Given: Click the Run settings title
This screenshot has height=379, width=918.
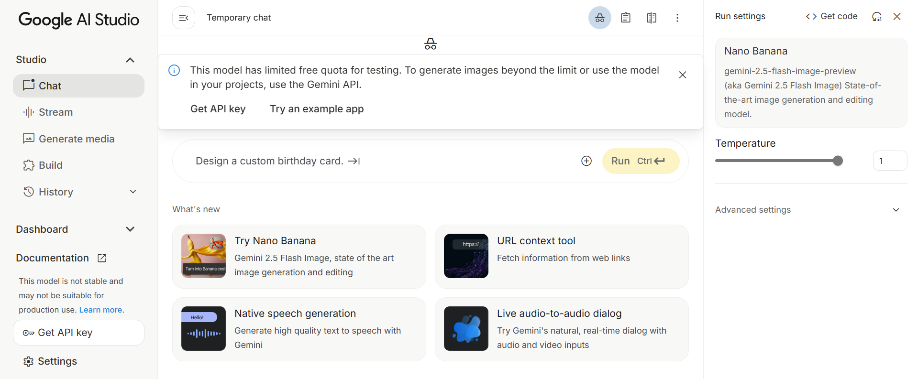Looking at the screenshot, I should pyautogui.click(x=740, y=16).
